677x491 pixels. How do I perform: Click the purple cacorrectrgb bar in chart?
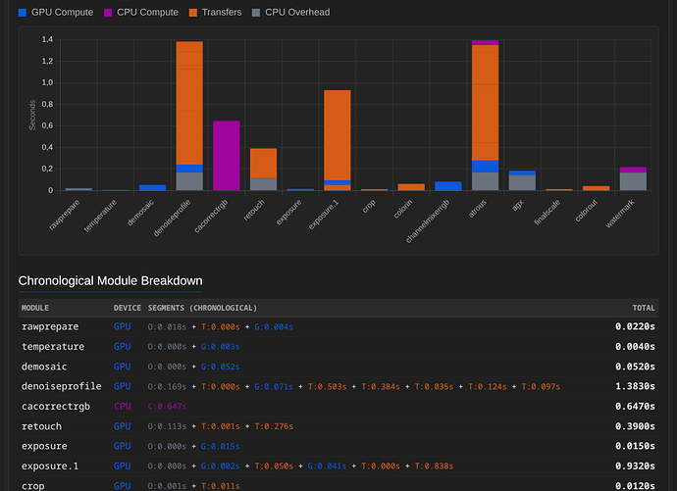click(x=227, y=155)
